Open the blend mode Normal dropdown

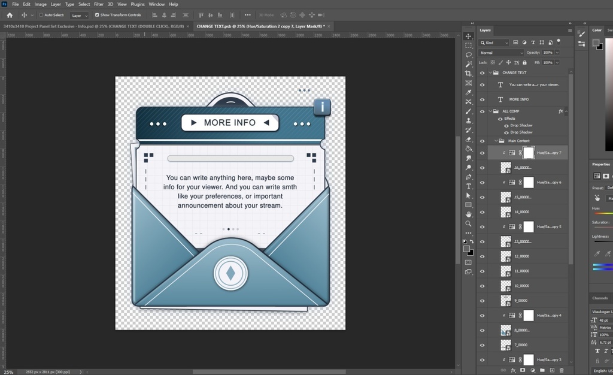click(501, 53)
